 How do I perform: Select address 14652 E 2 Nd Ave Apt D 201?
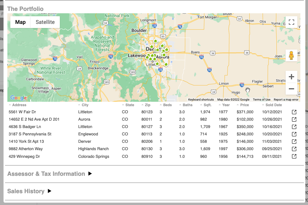(x=34, y=119)
